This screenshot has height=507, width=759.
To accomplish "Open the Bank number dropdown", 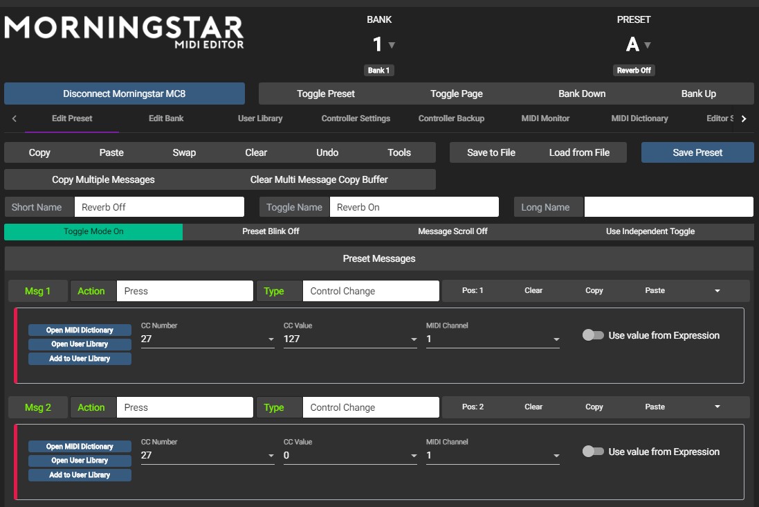I will coord(384,44).
